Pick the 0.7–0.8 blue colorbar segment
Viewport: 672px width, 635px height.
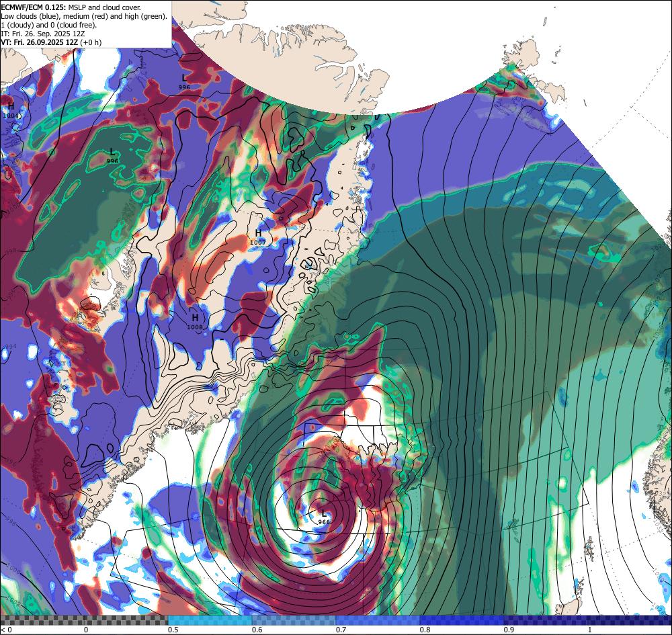(378, 620)
